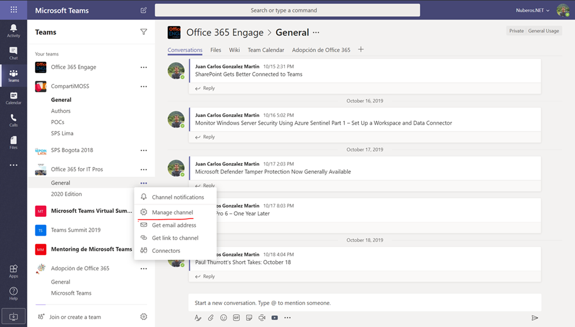Viewport: 575px width, 327px height.
Task: Click the search or command box
Action: [287, 10]
